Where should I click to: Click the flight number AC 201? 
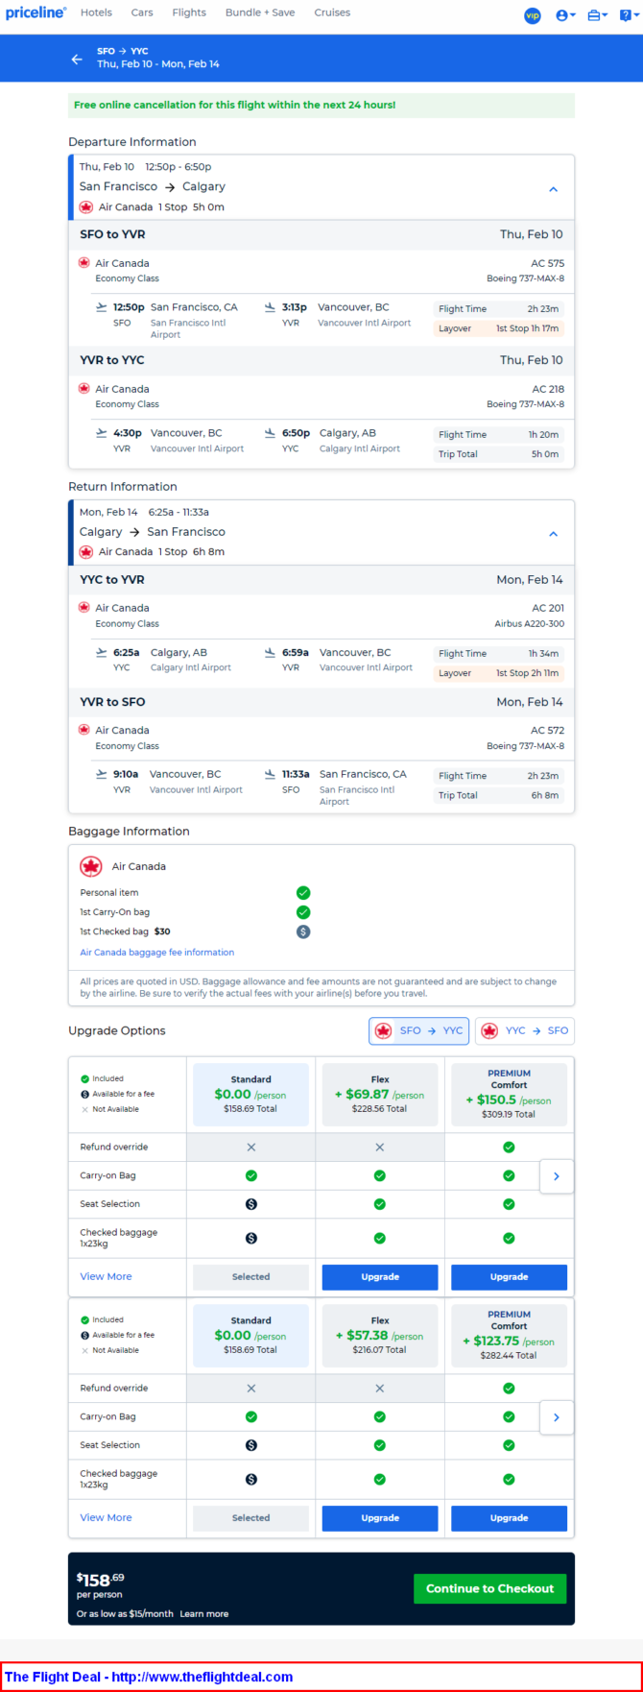click(548, 608)
